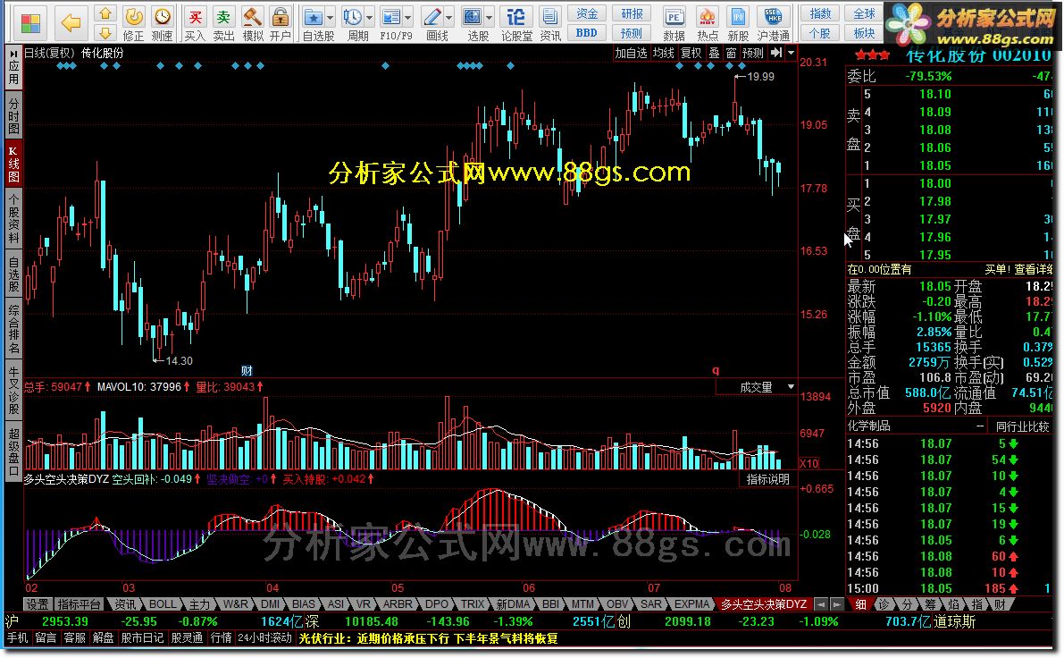Toggle 叠 overlay mode

click(x=714, y=53)
